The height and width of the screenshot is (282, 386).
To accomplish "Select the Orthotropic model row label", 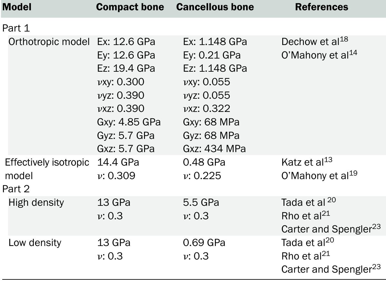I will (x=49, y=42).
